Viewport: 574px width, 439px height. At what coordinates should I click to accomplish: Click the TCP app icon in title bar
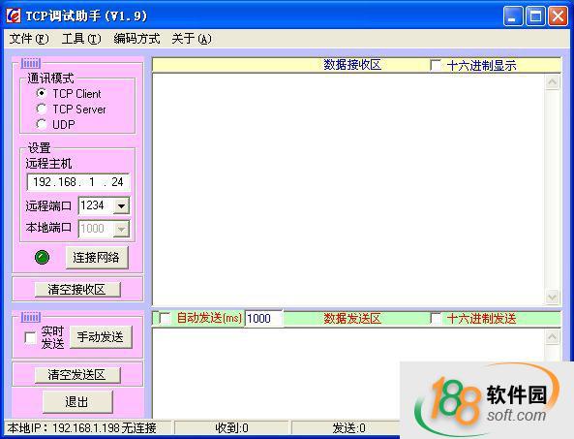coord(14,16)
